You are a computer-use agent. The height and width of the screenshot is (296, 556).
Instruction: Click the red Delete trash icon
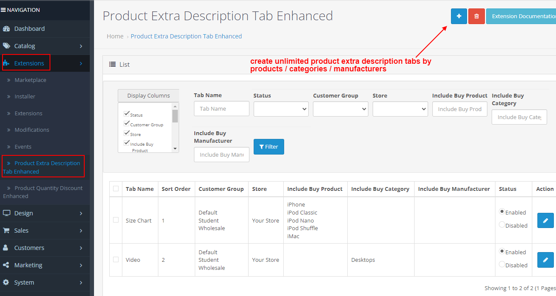tap(476, 16)
